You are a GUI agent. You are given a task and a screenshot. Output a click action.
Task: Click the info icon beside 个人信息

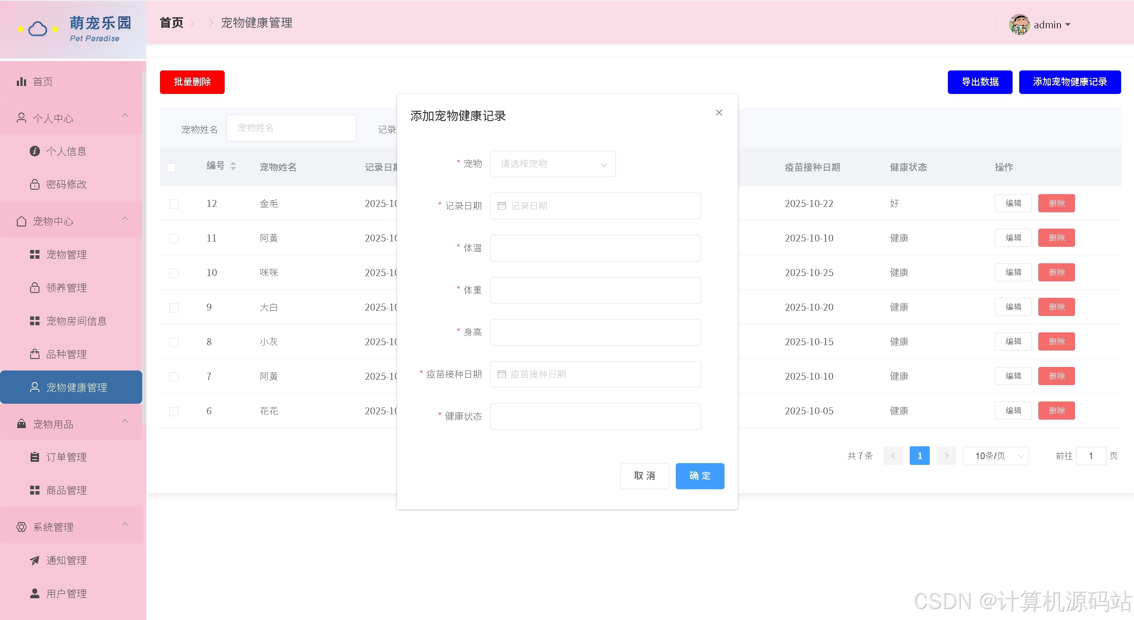point(35,151)
